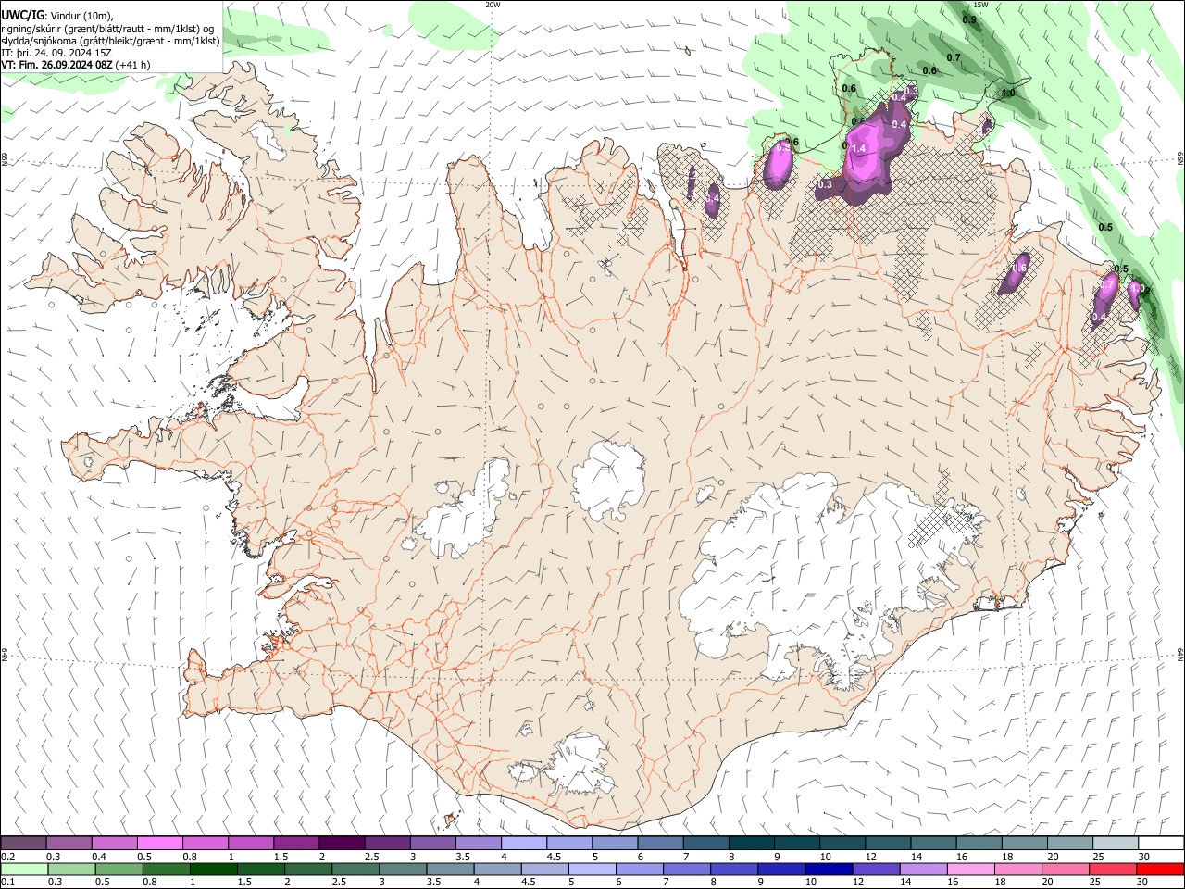Click the '0.1' label under the lower legend
This screenshot has height=889, width=1185.
[7, 883]
